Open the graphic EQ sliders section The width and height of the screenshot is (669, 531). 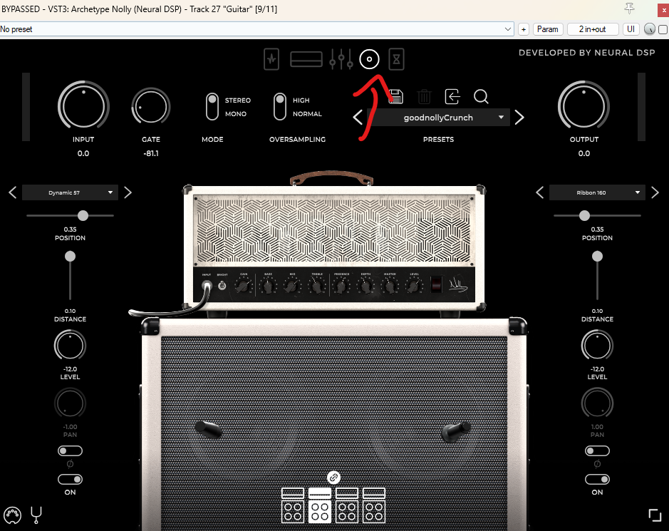[341, 59]
